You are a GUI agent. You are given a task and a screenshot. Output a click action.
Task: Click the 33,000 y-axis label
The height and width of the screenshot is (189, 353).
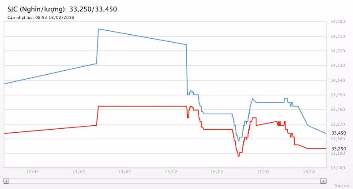pyautogui.click(x=338, y=168)
